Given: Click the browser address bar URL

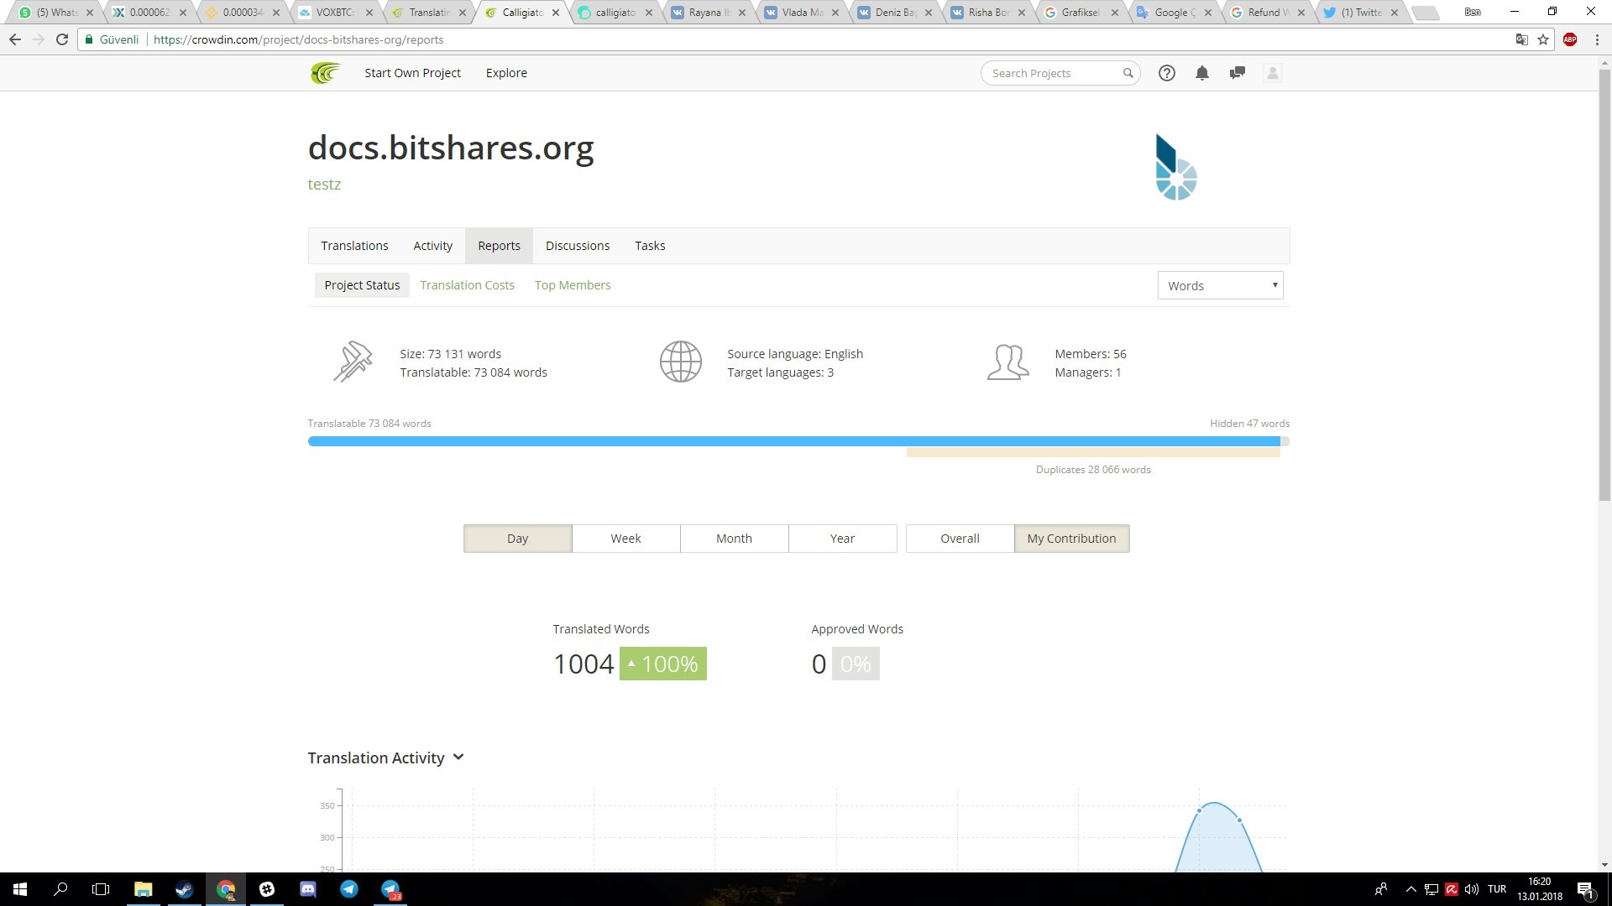Looking at the screenshot, I should pos(298,39).
